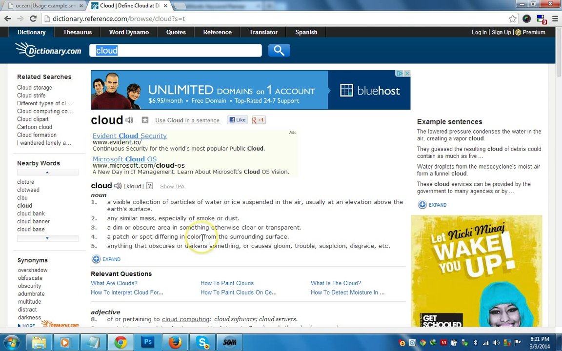Viewport: 562px width, 351px height.
Task: Click the pronunciation help question mark icon
Action: (x=149, y=186)
